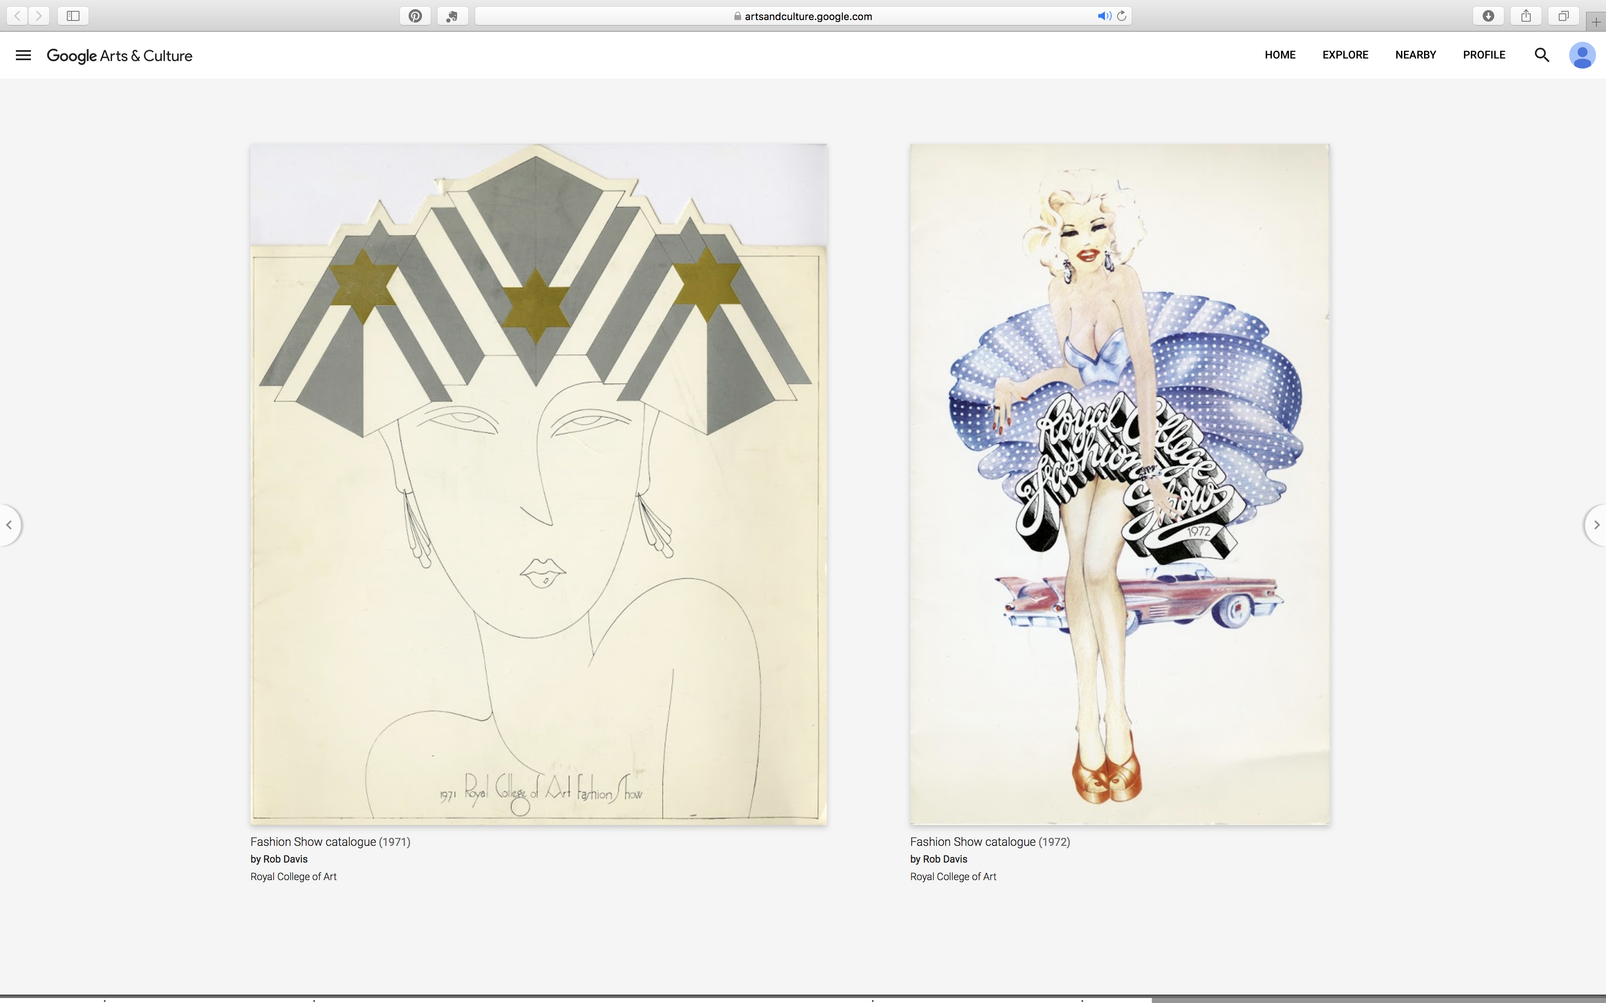The image size is (1606, 1003).
Task: Open a new tab with plus button
Action: 1596,22
